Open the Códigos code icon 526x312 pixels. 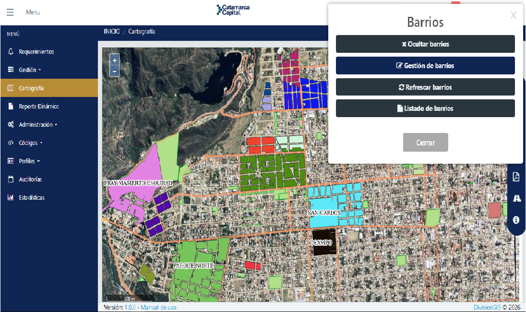tap(11, 143)
